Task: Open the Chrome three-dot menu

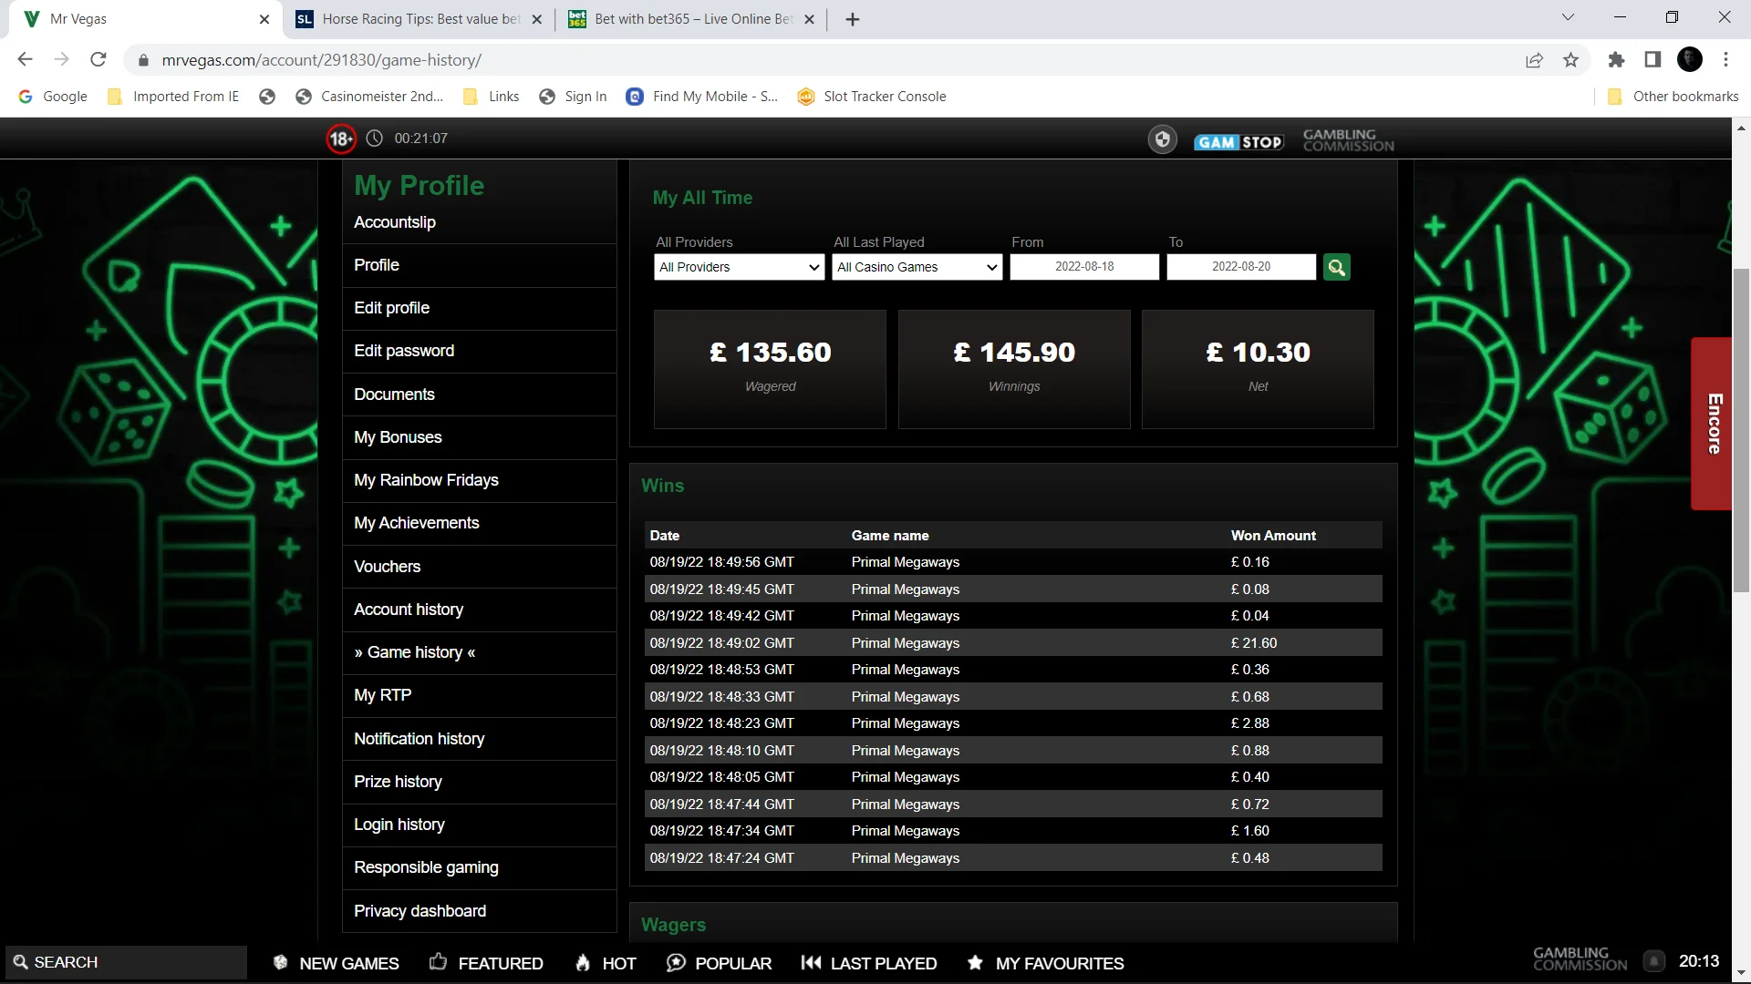Action: coord(1725,60)
